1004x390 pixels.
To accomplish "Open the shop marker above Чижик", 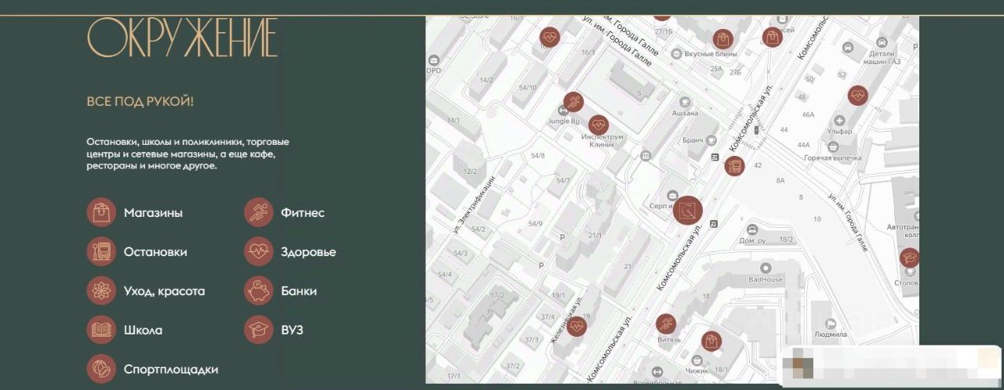I will [711, 341].
